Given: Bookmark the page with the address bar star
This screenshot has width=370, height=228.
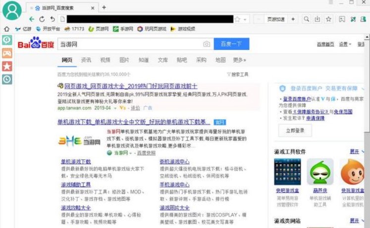Looking at the screenshot, I should (x=237, y=19).
